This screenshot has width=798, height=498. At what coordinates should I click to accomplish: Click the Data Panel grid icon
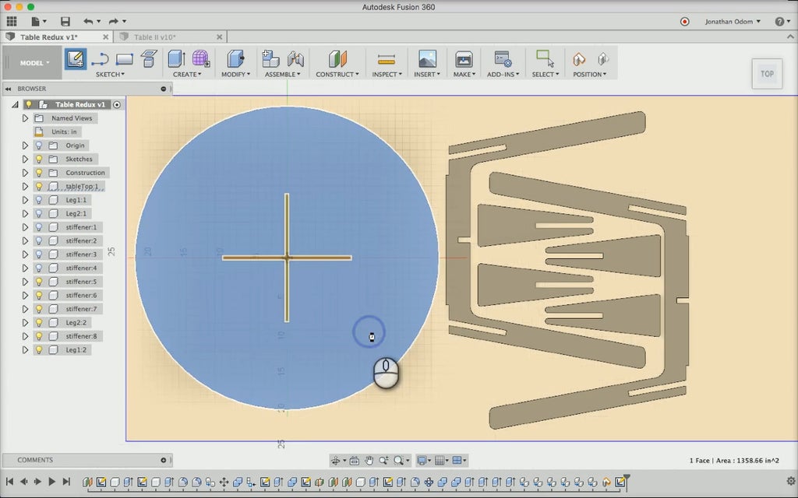click(x=12, y=22)
